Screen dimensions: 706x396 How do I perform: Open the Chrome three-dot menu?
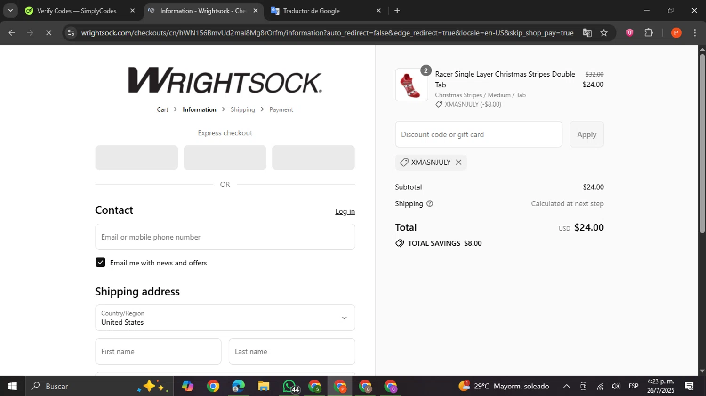point(695,33)
